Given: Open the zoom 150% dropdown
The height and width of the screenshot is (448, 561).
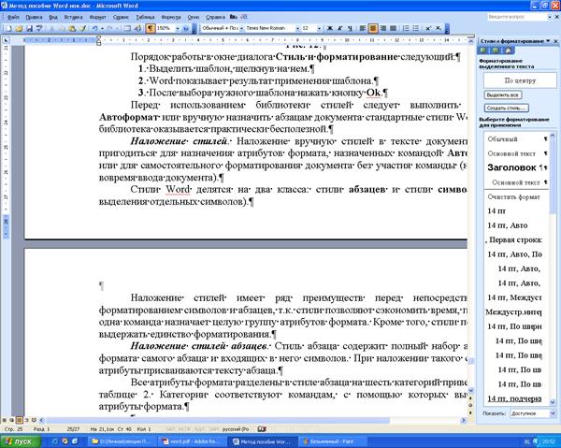Looking at the screenshot, I should click(x=178, y=28).
